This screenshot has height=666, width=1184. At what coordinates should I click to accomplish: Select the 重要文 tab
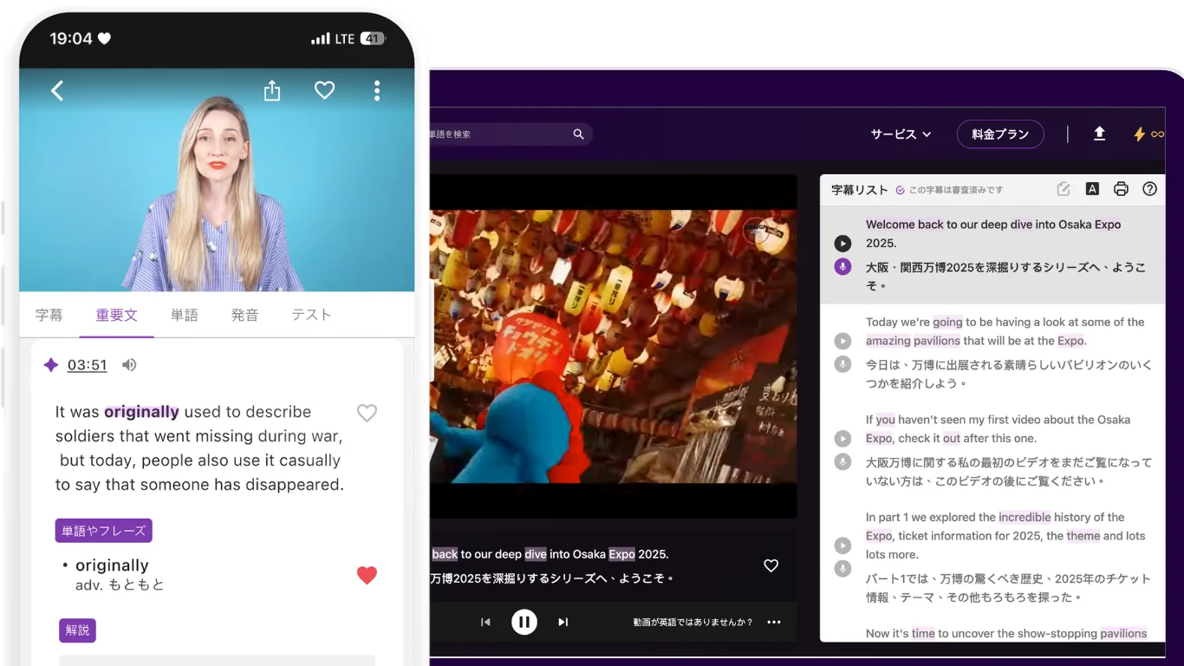pyautogui.click(x=116, y=315)
